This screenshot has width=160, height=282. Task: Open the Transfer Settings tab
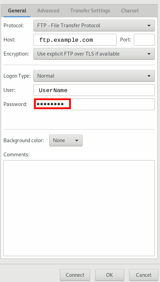tap(90, 11)
